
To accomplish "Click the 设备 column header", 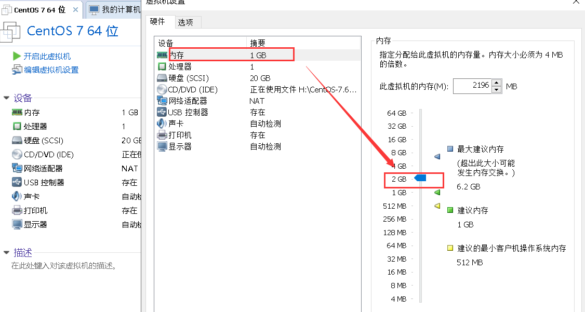I will tap(201, 43).
